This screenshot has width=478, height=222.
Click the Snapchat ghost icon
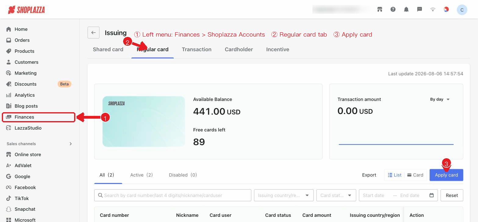9,209
